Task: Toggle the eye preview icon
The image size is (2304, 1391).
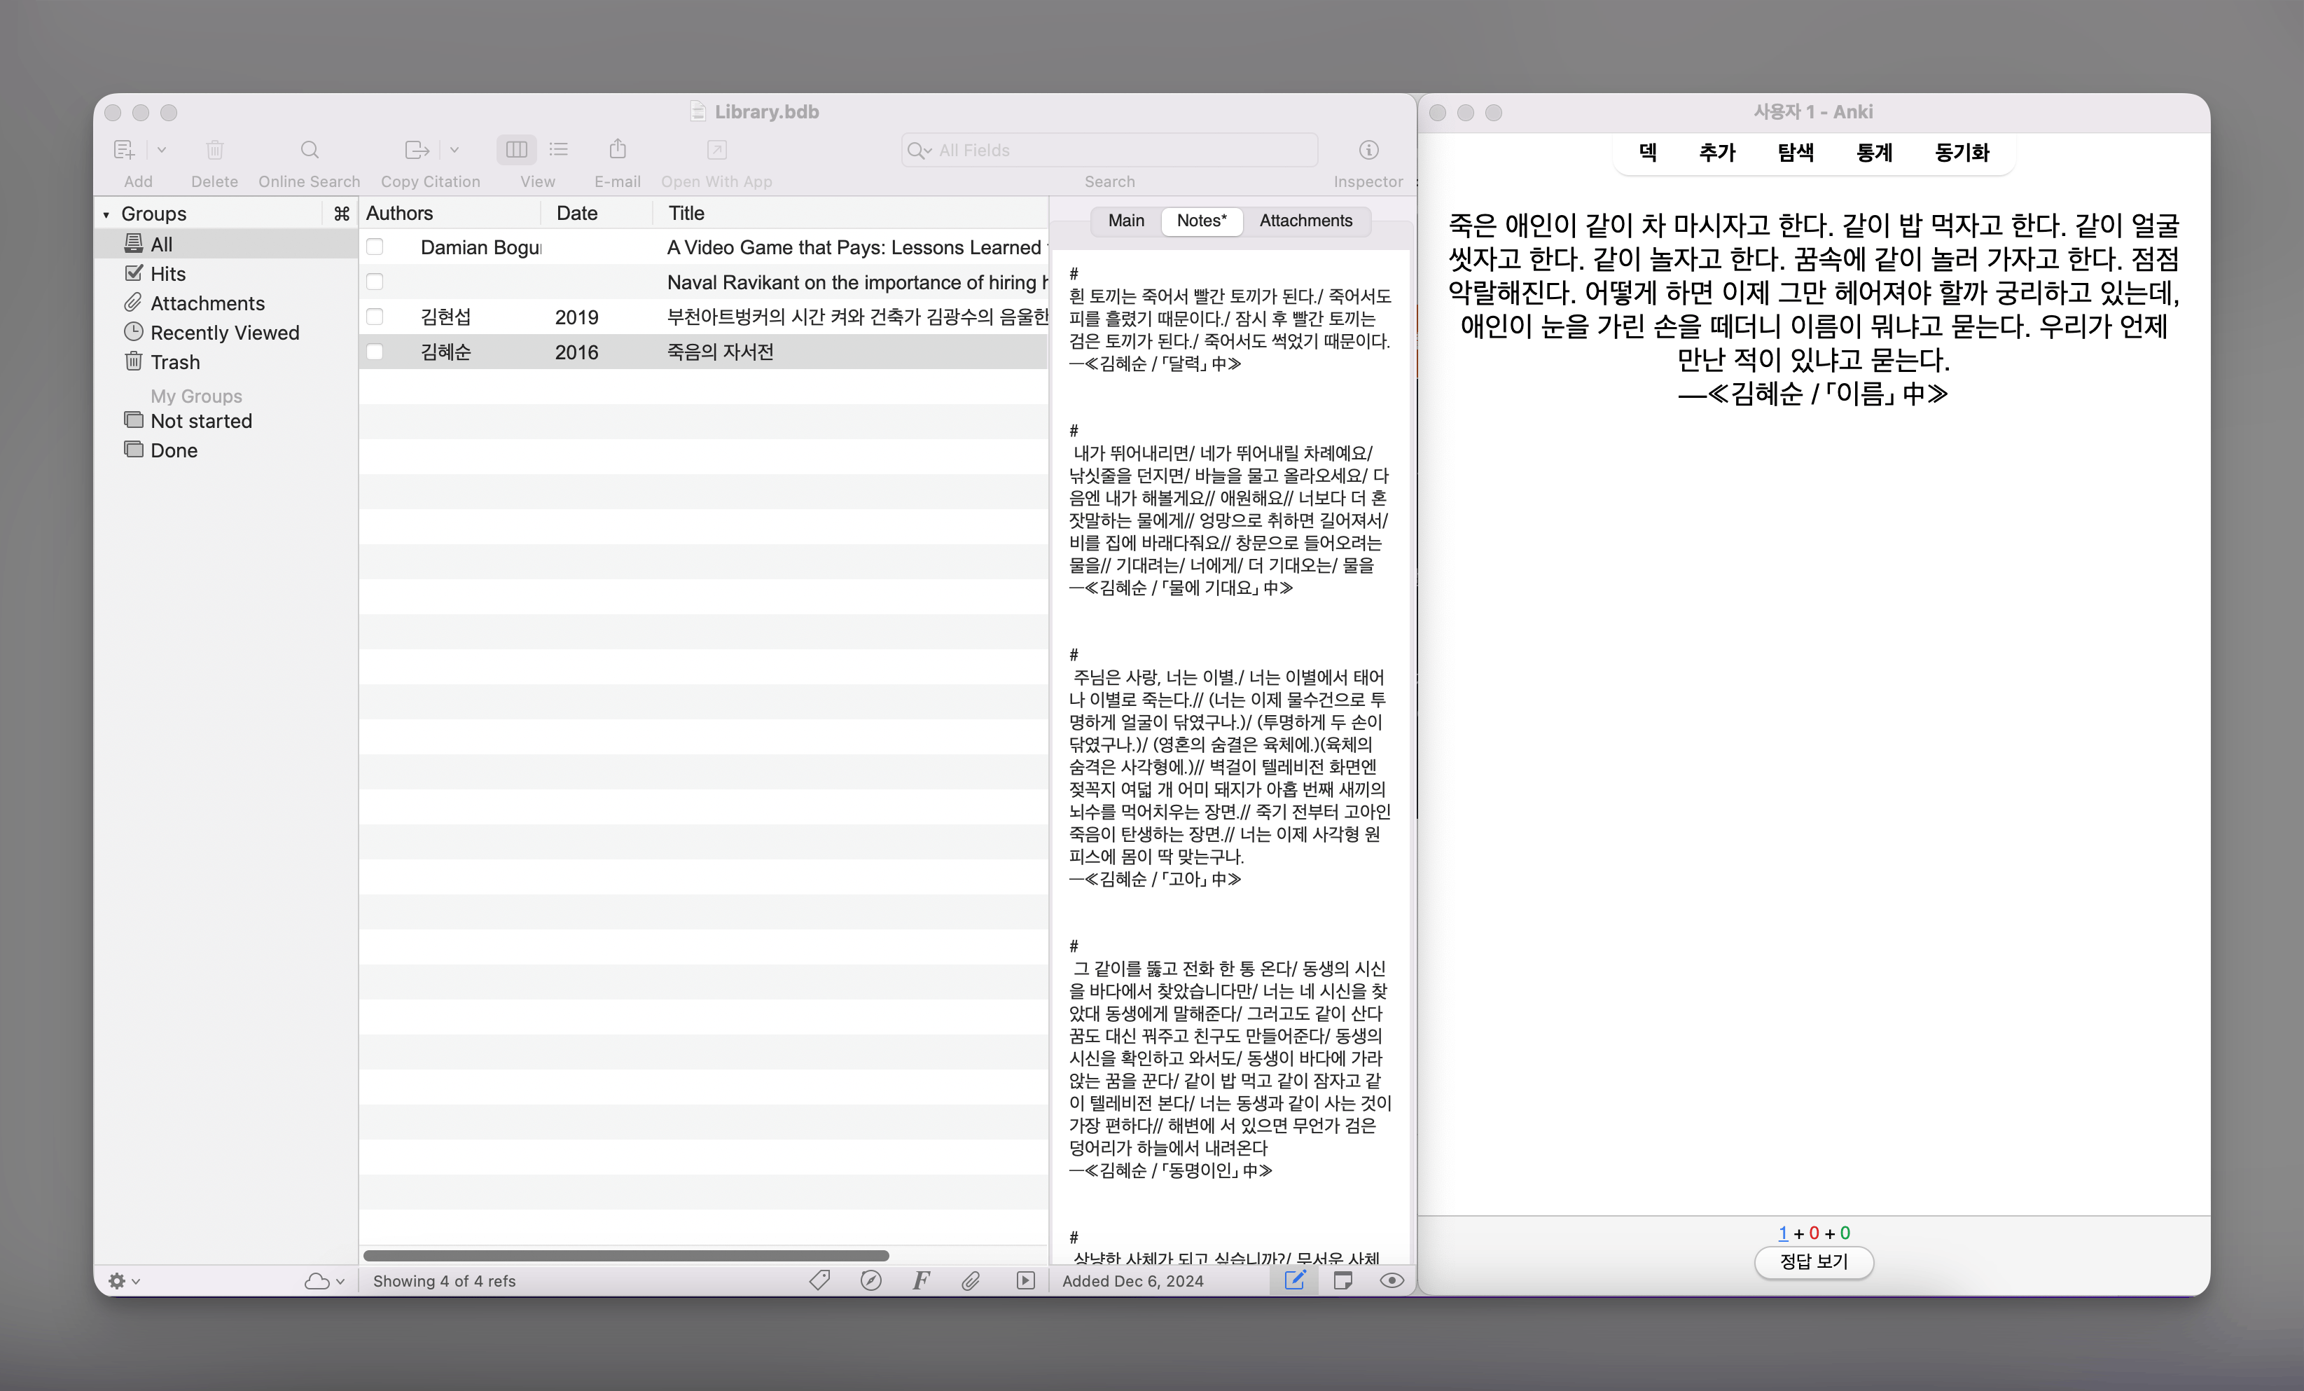Action: point(1392,1280)
